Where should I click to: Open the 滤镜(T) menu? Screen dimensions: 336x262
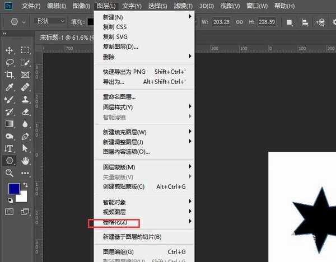coord(184,6)
